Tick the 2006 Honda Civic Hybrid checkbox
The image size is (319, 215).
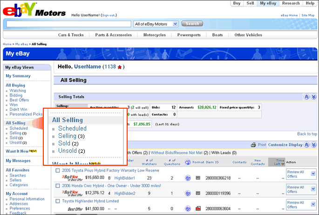point(57,186)
